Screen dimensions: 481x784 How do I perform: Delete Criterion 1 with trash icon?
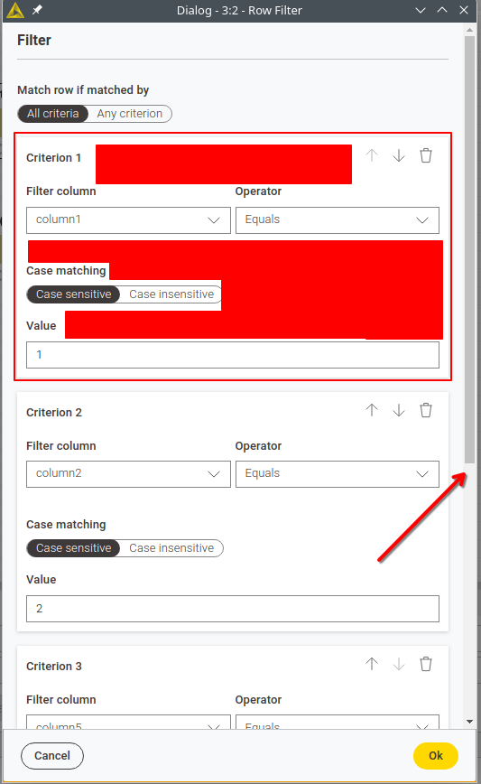[426, 155]
